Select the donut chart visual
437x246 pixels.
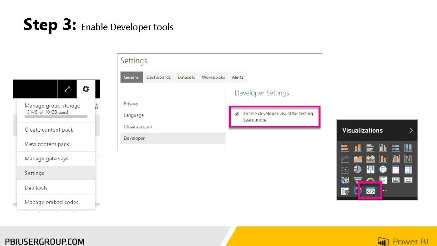pyautogui.click(x=358, y=191)
